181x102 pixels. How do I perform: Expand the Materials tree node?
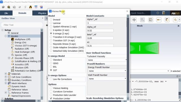pos(6,74)
